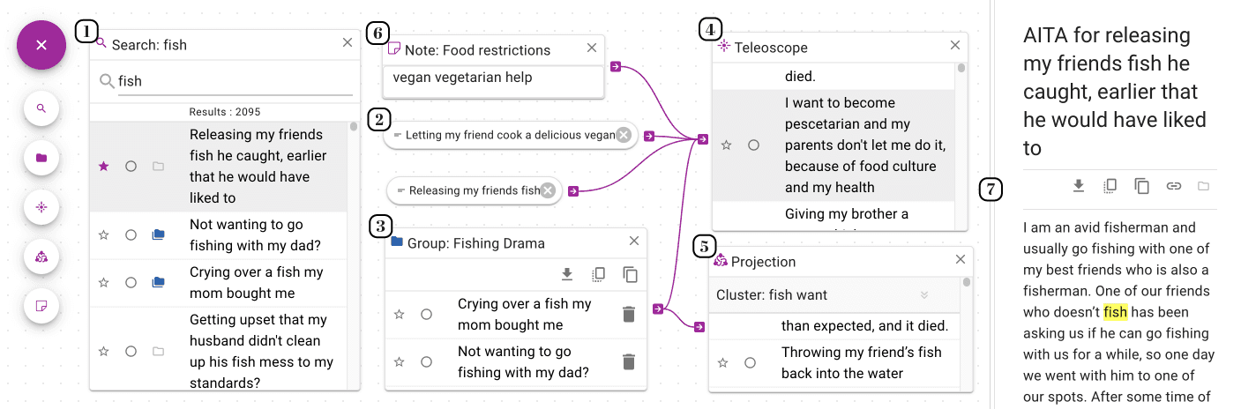Viewport: 1241px width, 409px height.
Task: Open the Projection tool in sidebar
Action: [x=41, y=257]
